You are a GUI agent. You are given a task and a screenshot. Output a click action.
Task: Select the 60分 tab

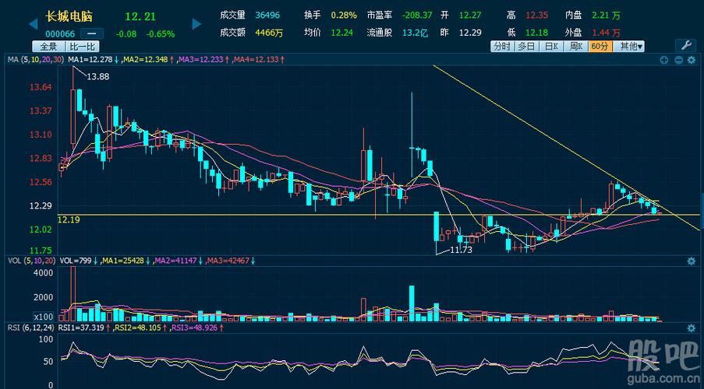pyautogui.click(x=600, y=46)
